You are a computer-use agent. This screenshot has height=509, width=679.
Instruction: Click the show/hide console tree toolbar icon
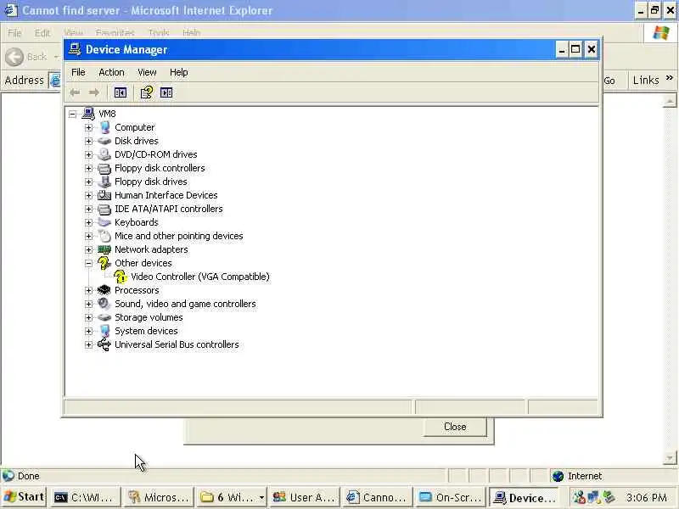[x=121, y=92]
